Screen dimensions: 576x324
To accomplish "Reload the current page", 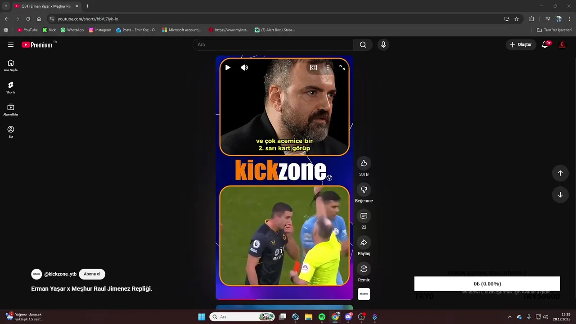I will [28, 19].
